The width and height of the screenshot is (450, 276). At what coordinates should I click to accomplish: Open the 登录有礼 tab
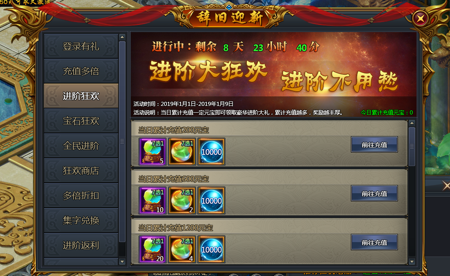81,46
